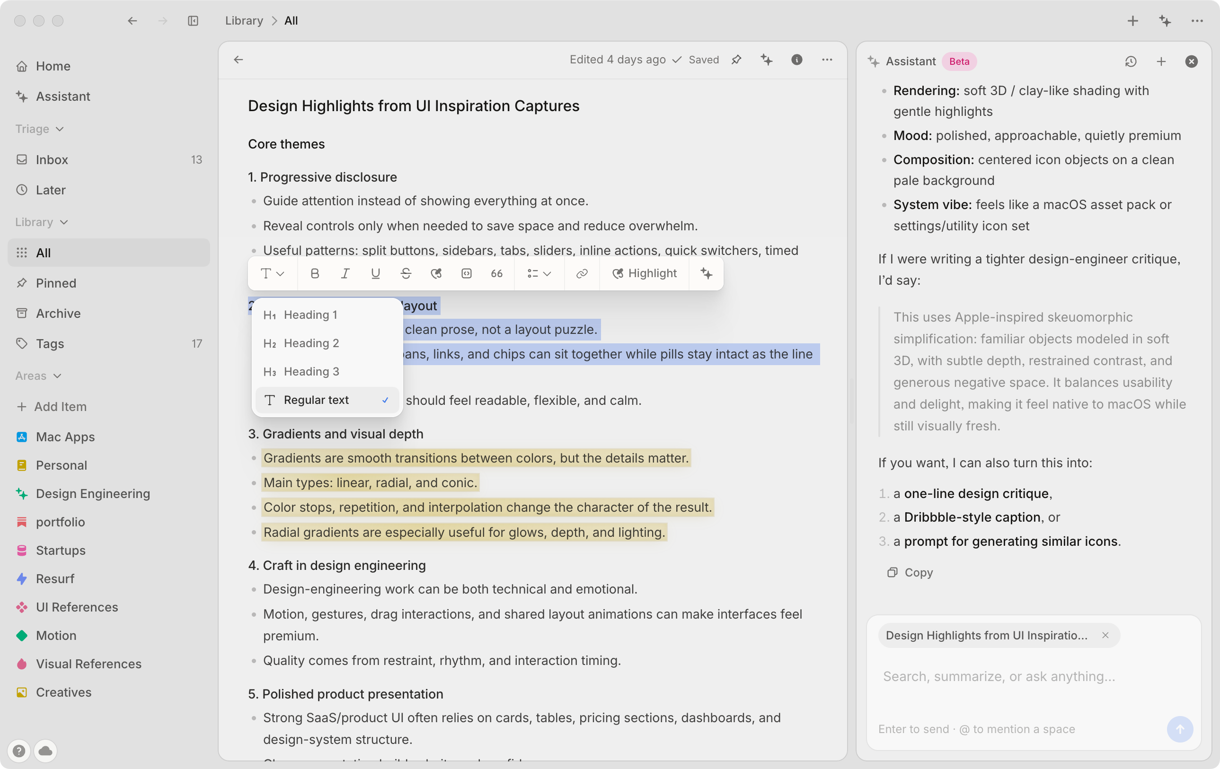Open the Creatives area
This screenshot has height=769, width=1220.
(109, 692)
